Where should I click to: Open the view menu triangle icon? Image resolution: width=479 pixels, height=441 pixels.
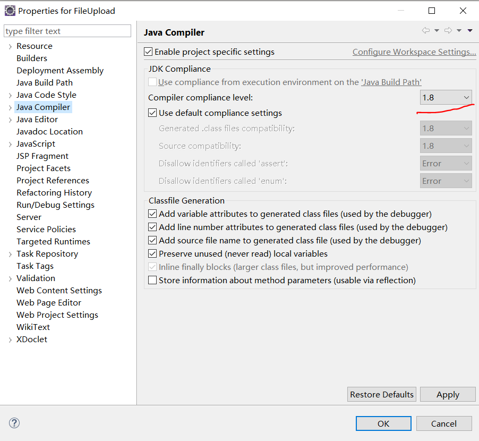[470, 31]
